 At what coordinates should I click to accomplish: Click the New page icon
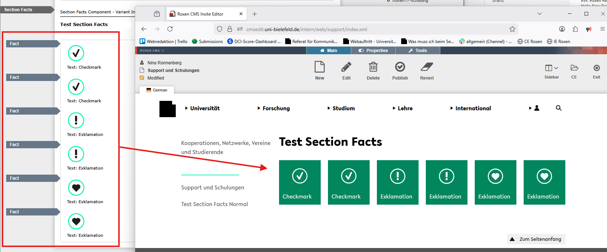[x=319, y=67]
